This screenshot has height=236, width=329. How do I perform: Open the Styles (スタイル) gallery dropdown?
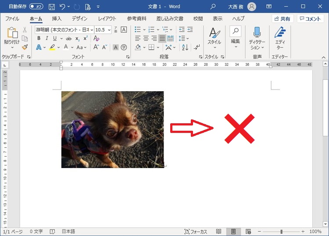pyautogui.click(x=215, y=38)
